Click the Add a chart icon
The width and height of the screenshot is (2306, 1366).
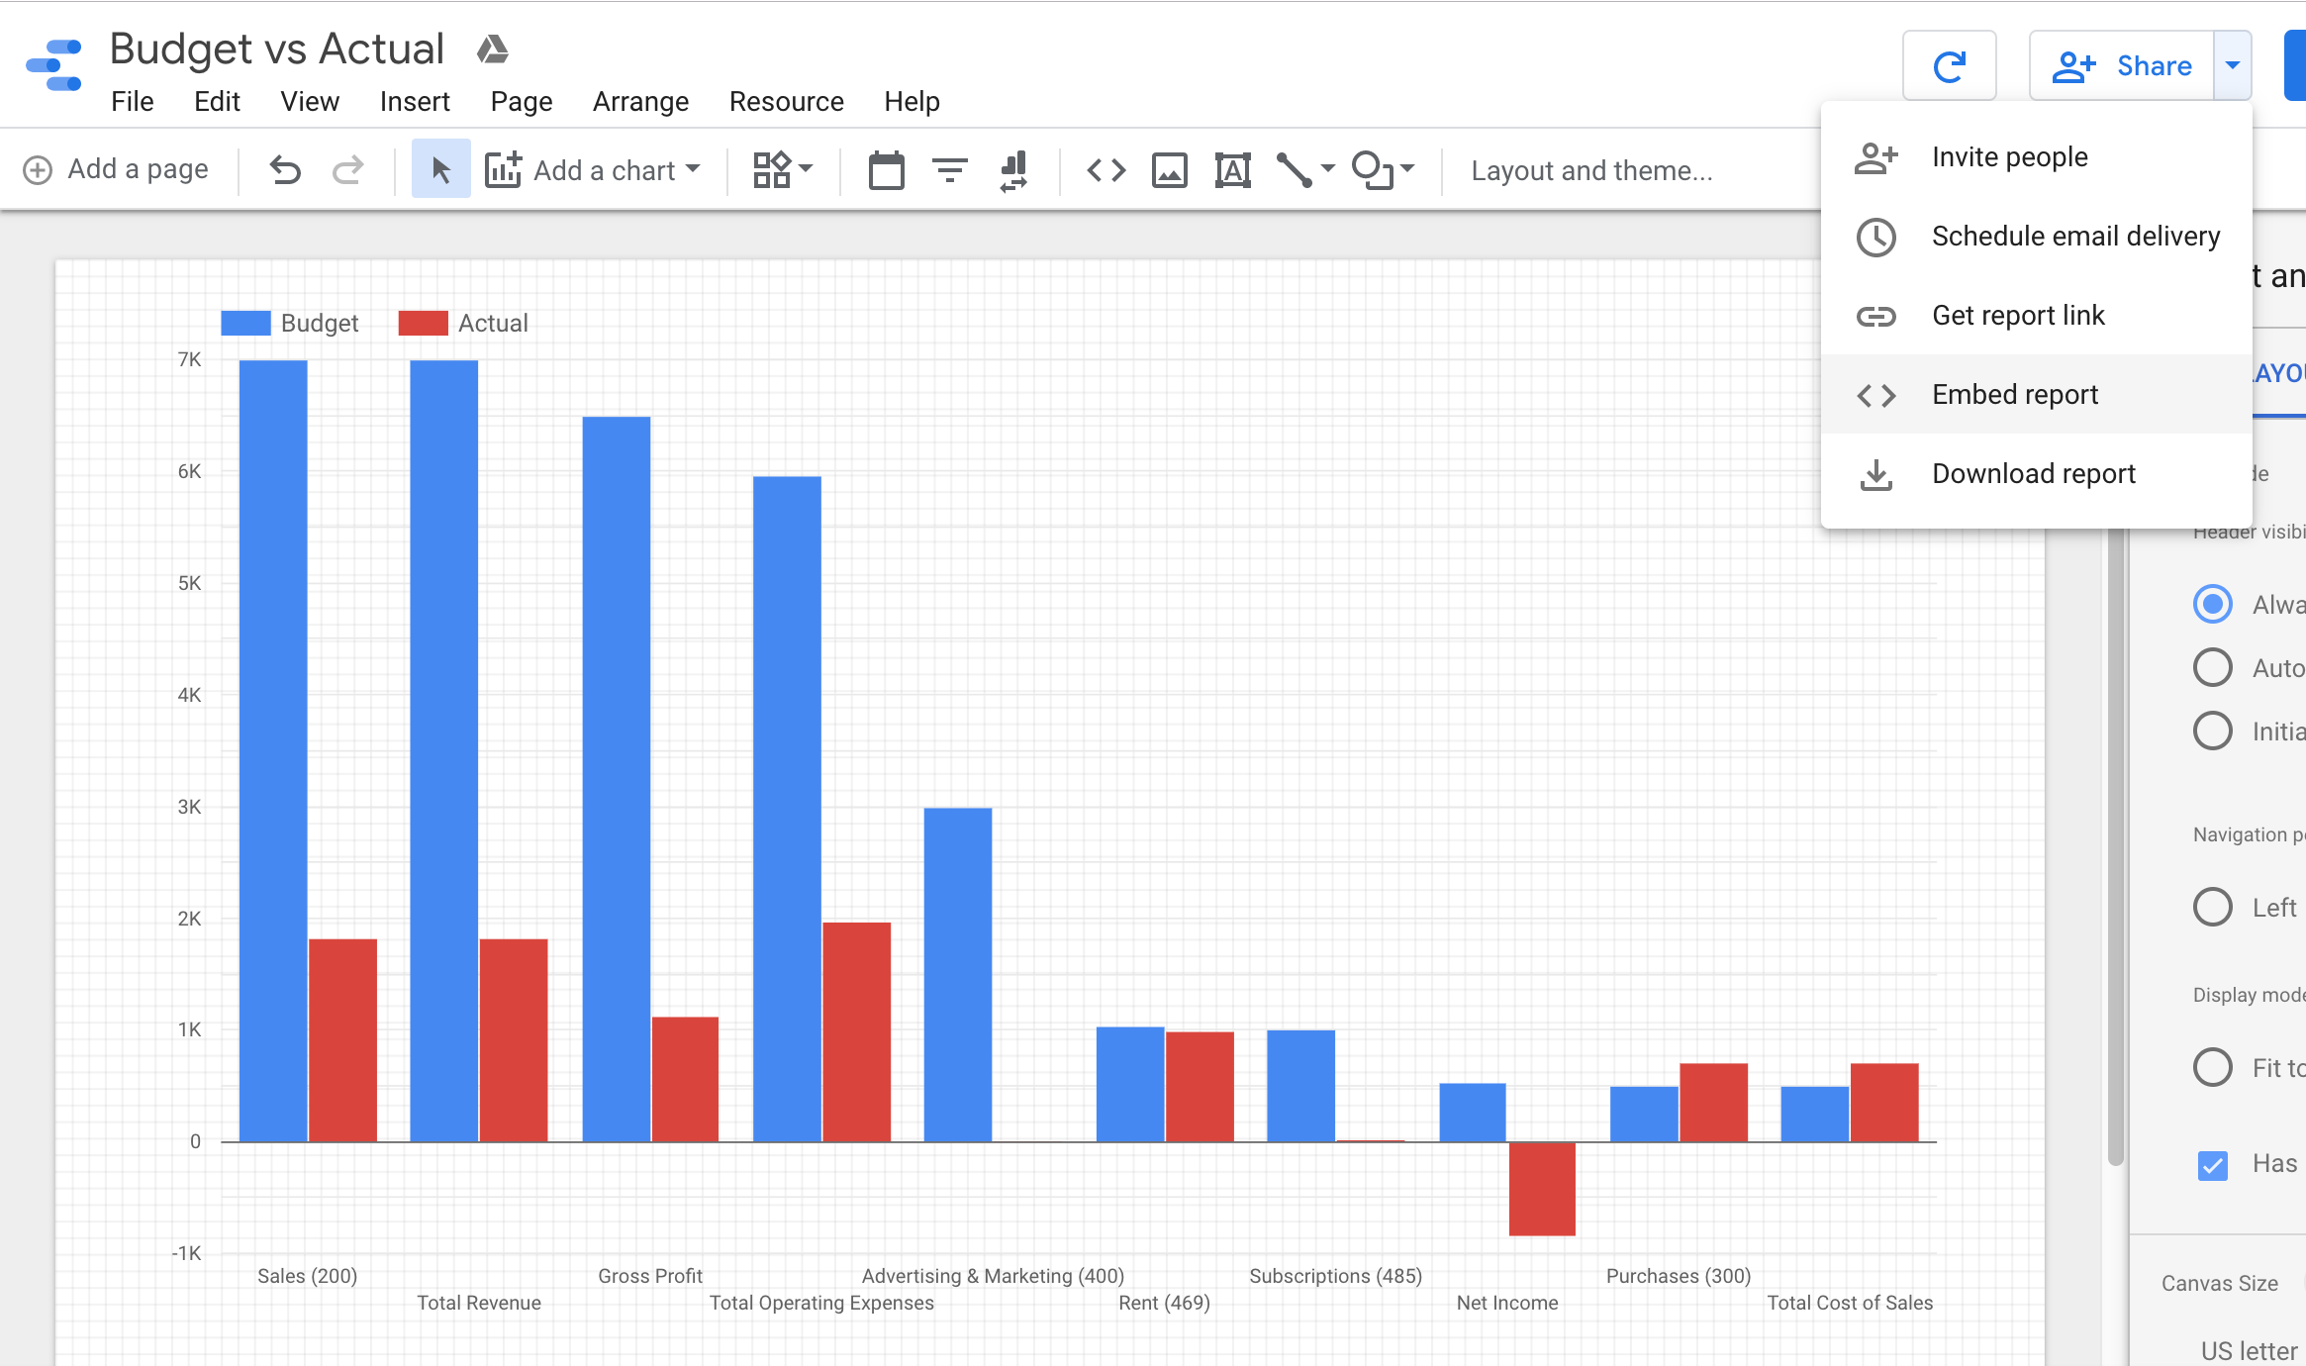503,170
